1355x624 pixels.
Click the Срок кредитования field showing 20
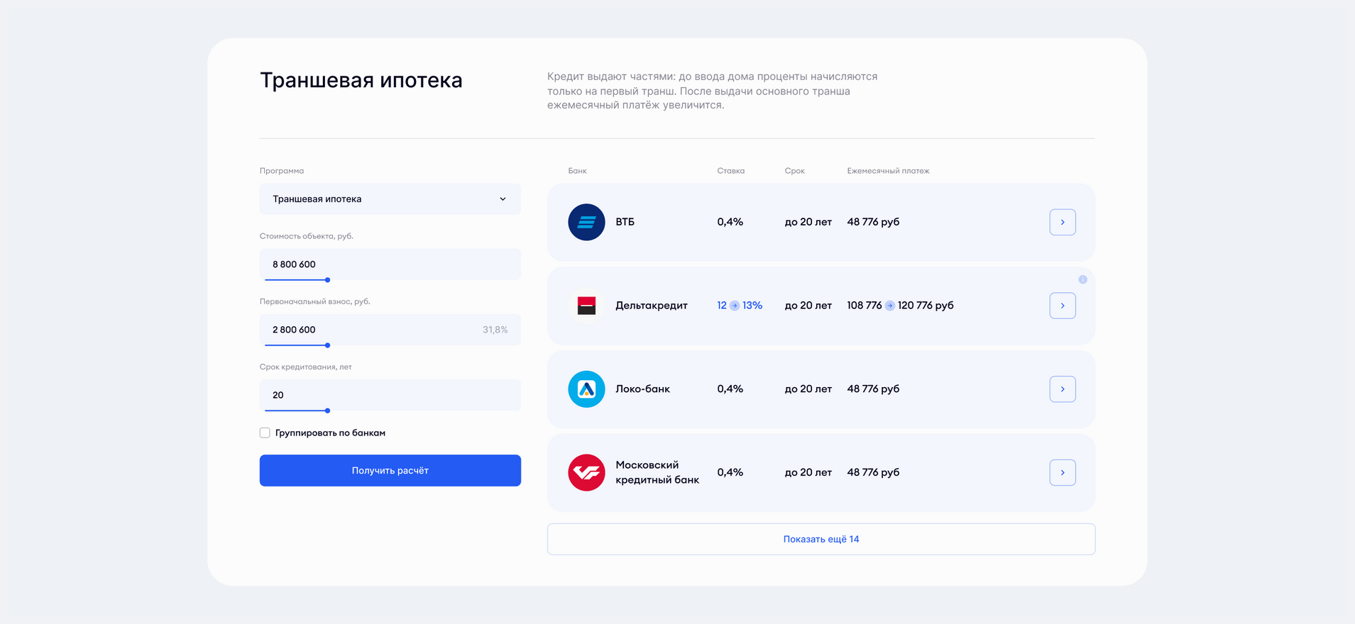390,395
